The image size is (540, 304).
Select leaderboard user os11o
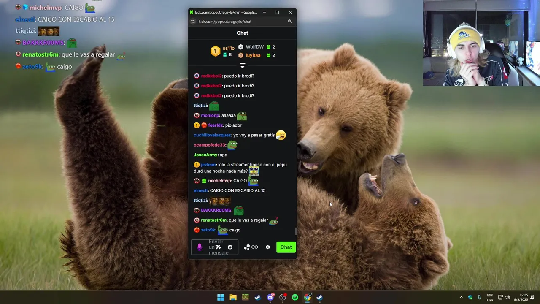click(228, 48)
